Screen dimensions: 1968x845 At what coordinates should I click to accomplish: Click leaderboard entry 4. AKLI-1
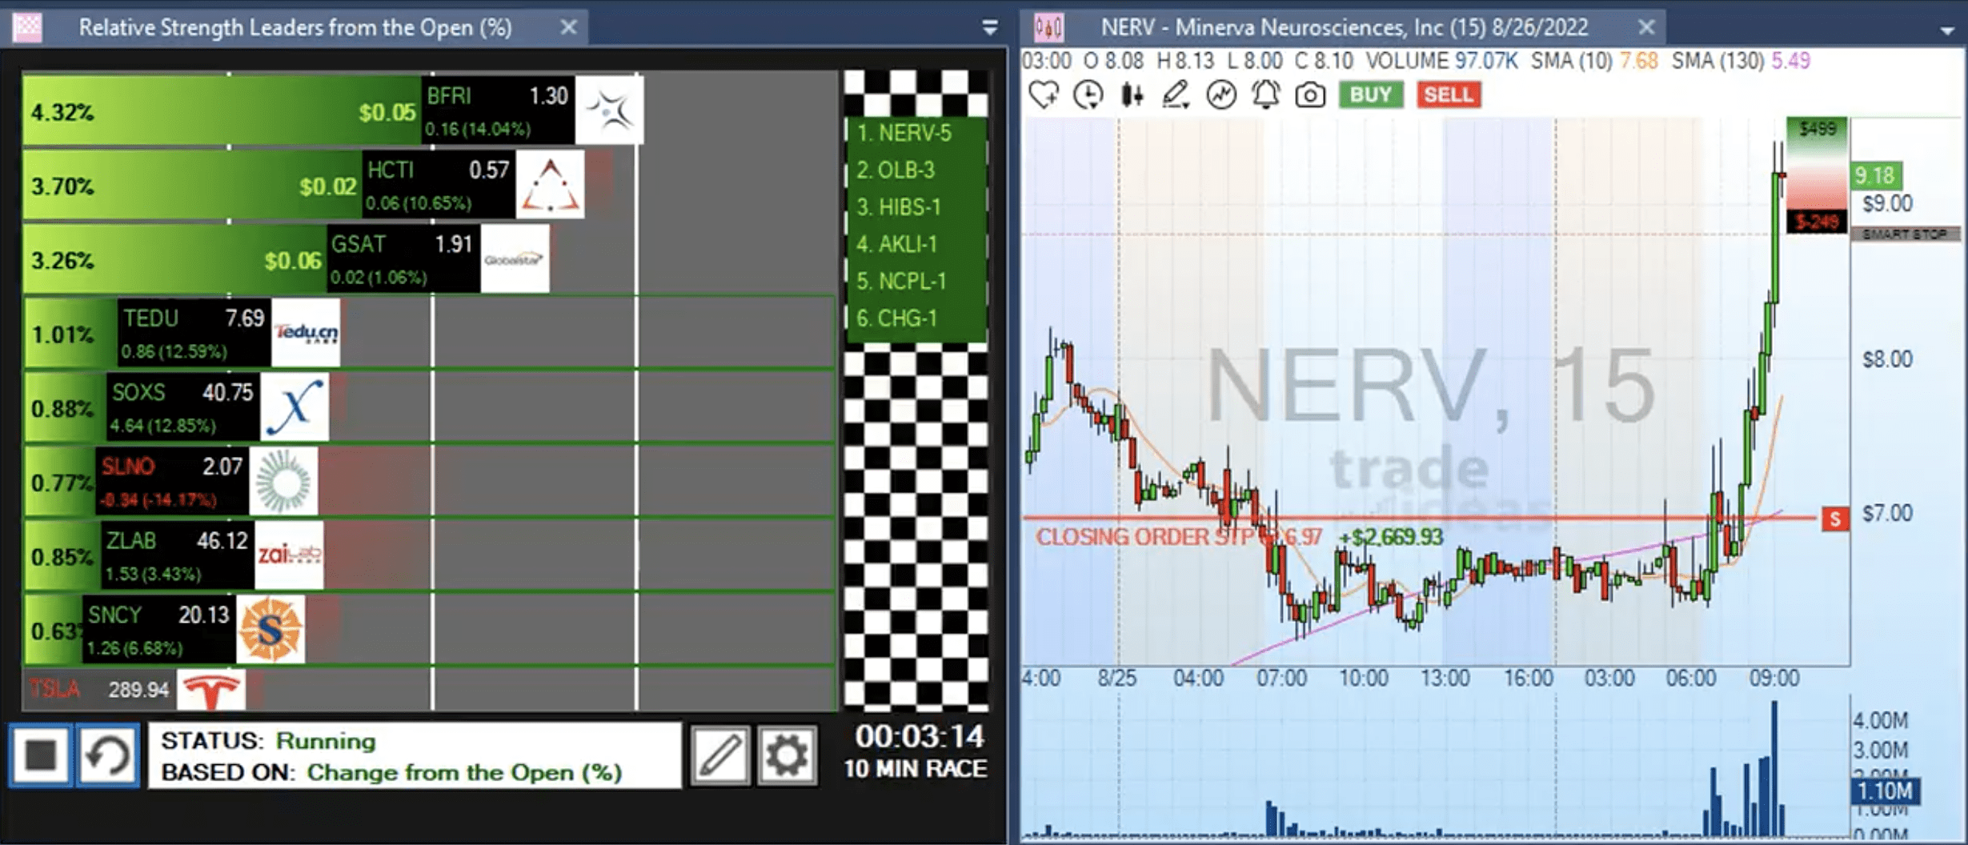pyautogui.click(x=896, y=244)
